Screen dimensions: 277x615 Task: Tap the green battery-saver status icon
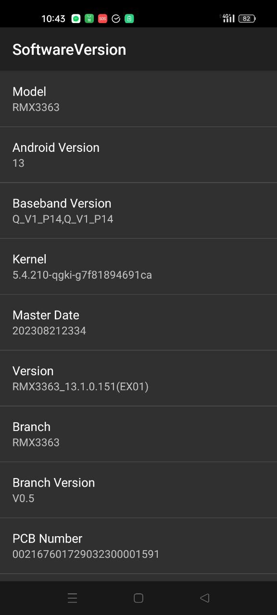(129, 19)
